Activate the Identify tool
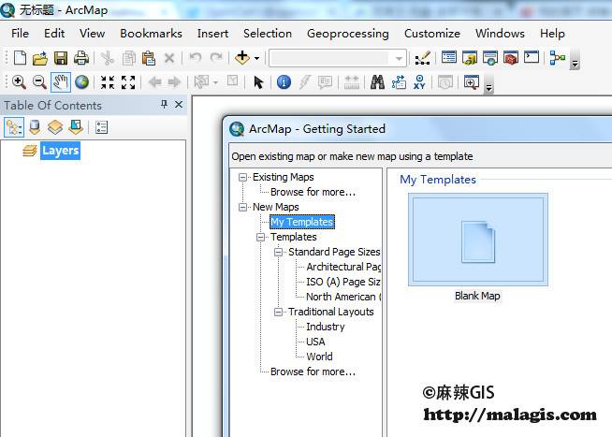Viewport: 612px width, 437px height. coord(284,82)
